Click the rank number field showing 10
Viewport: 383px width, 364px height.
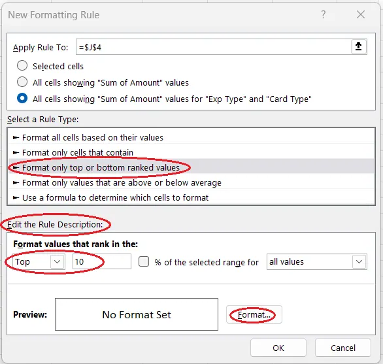[x=102, y=261]
